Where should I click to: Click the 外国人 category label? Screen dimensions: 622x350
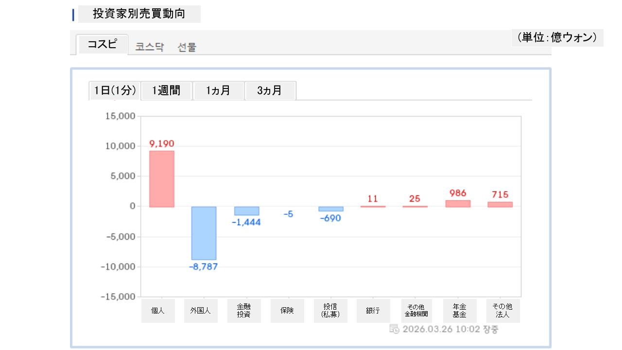[x=201, y=311]
